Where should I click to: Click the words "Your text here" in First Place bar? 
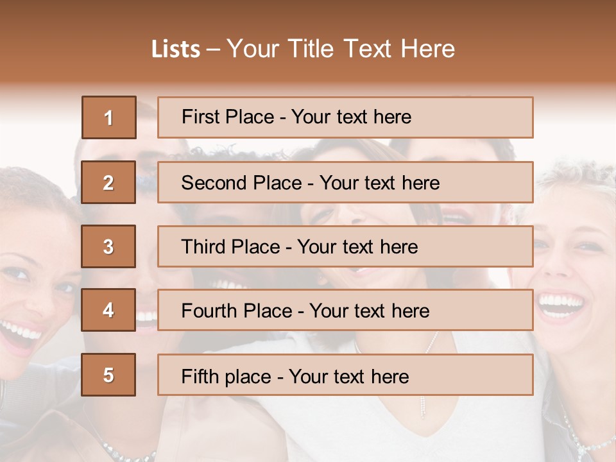click(x=351, y=117)
